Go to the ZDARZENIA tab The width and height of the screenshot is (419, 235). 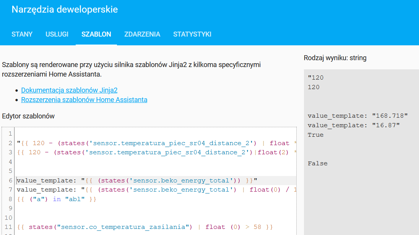[x=142, y=34]
